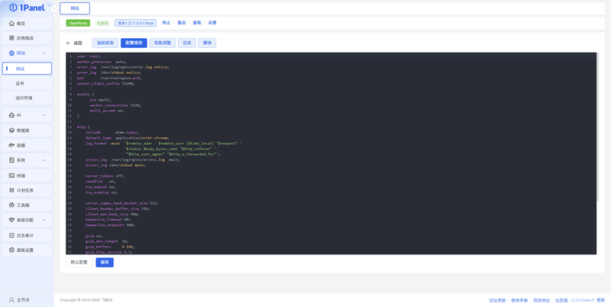Collapse the sidebar with arrow button

[x=53, y=8]
